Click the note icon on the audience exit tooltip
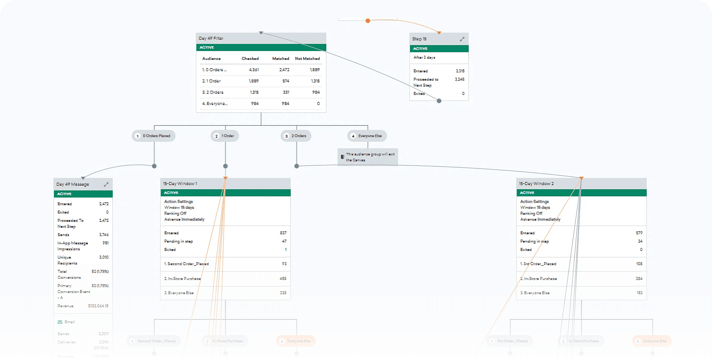 [x=343, y=156]
